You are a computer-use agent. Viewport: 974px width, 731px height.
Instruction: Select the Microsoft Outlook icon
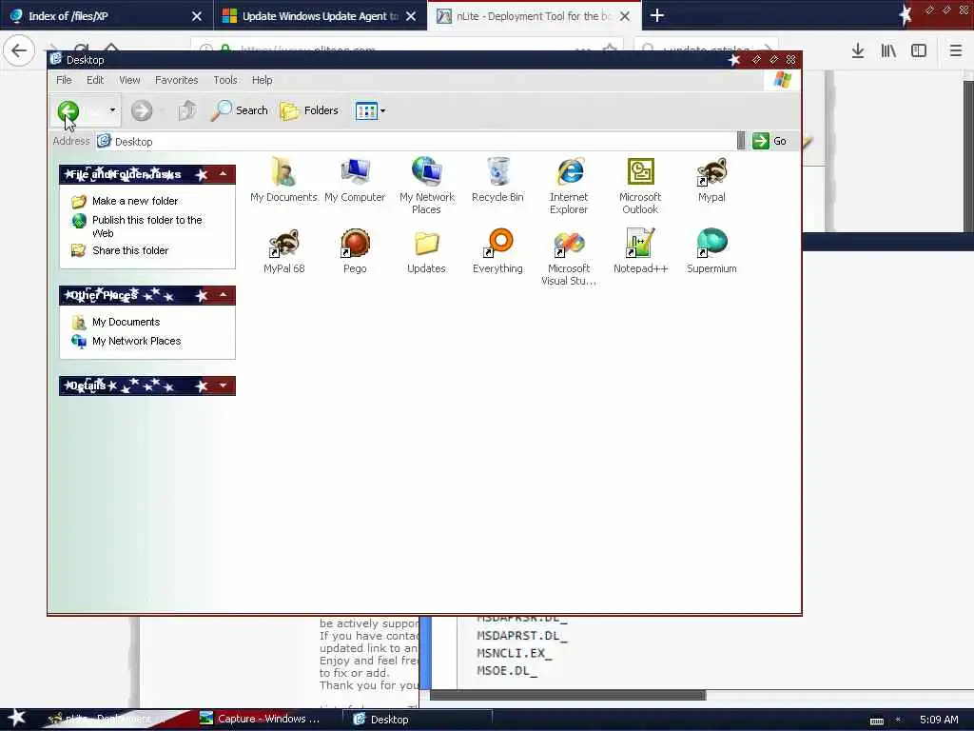pos(640,186)
